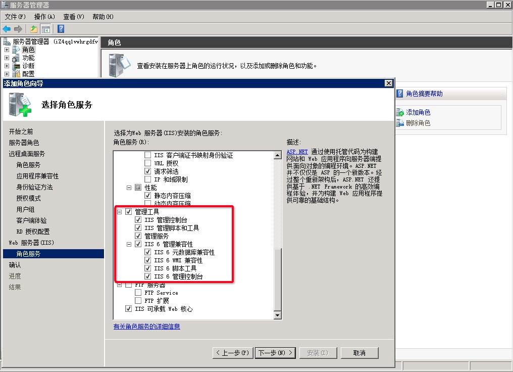Uncheck the 静态内容压缩 checkbox
This screenshot has width=513, height=372.
point(148,196)
